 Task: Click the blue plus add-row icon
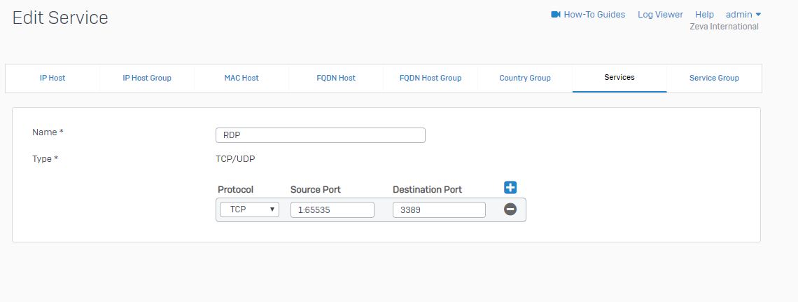click(510, 188)
